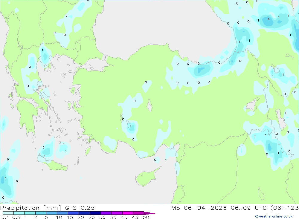Click the "10" legend scale label
Screen dimensions: 299x219
(59, 217)
